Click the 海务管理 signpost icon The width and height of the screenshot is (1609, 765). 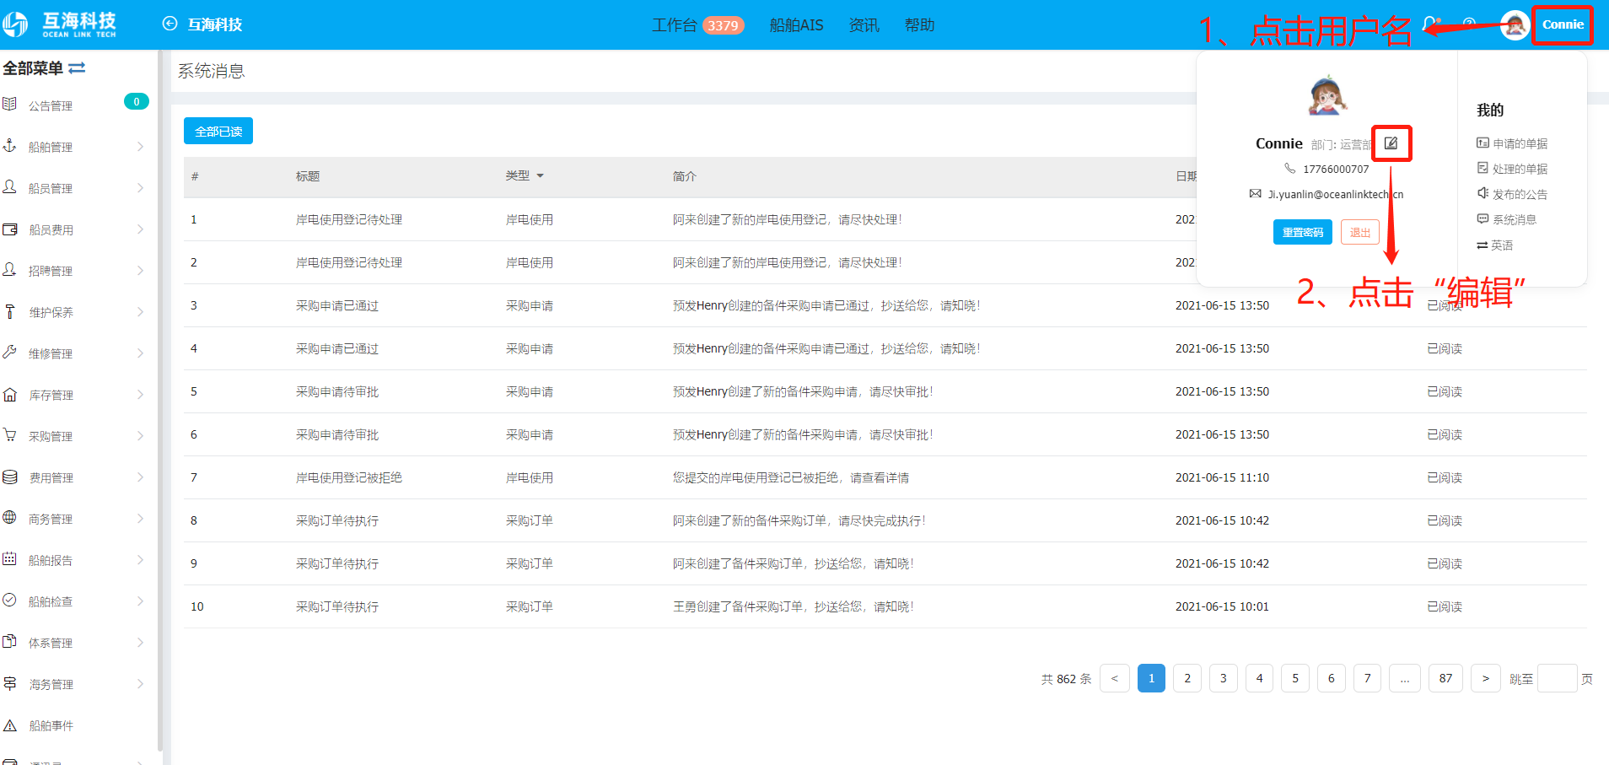tap(10, 683)
